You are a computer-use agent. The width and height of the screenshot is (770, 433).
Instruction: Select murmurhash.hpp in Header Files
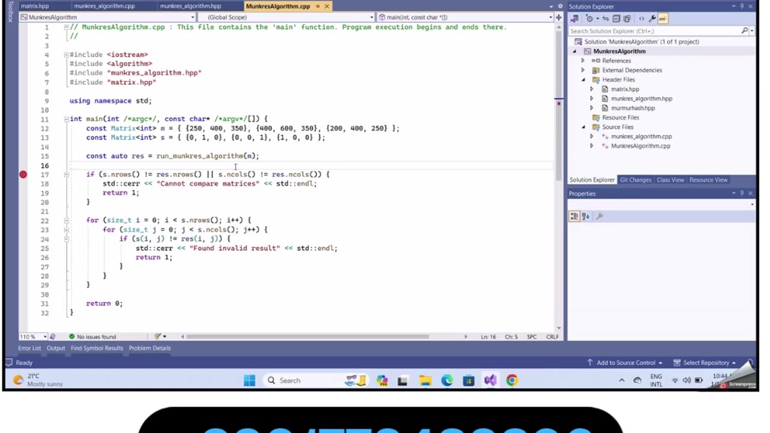[633, 108]
